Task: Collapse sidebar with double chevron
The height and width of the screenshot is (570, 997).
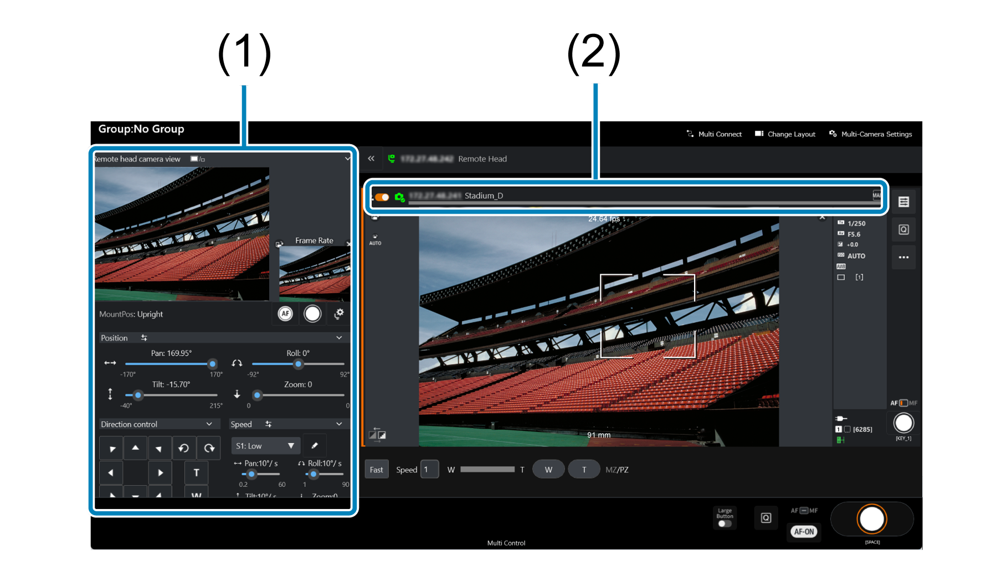Action: click(371, 158)
